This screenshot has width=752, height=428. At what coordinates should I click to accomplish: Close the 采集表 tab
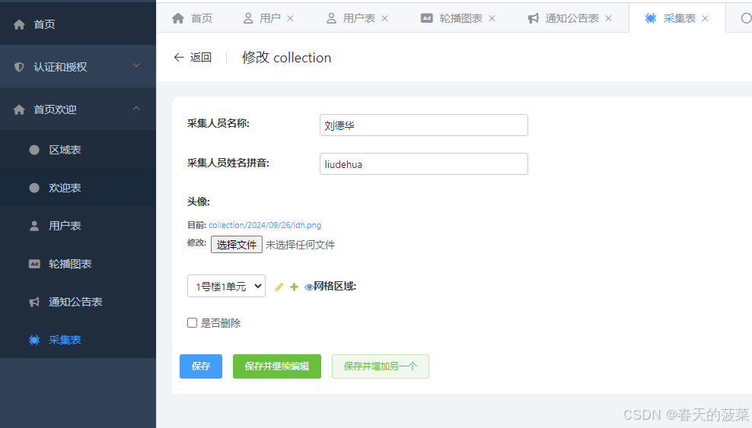706,18
